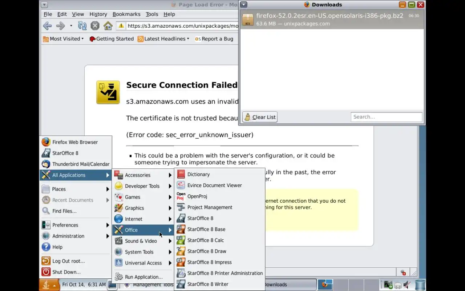Click the Downloads task in the bottom panel
This screenshot has width=465, height=291.
coord(291,285)
